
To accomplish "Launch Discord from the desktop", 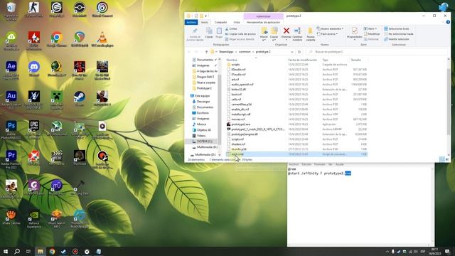I will [x=34, y=69].
